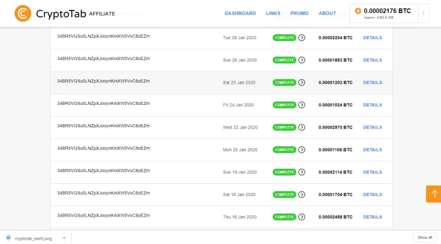Open DETAILS for 0.00001203 BTC payment
The image size is (441, 244).
pos(373,83)
